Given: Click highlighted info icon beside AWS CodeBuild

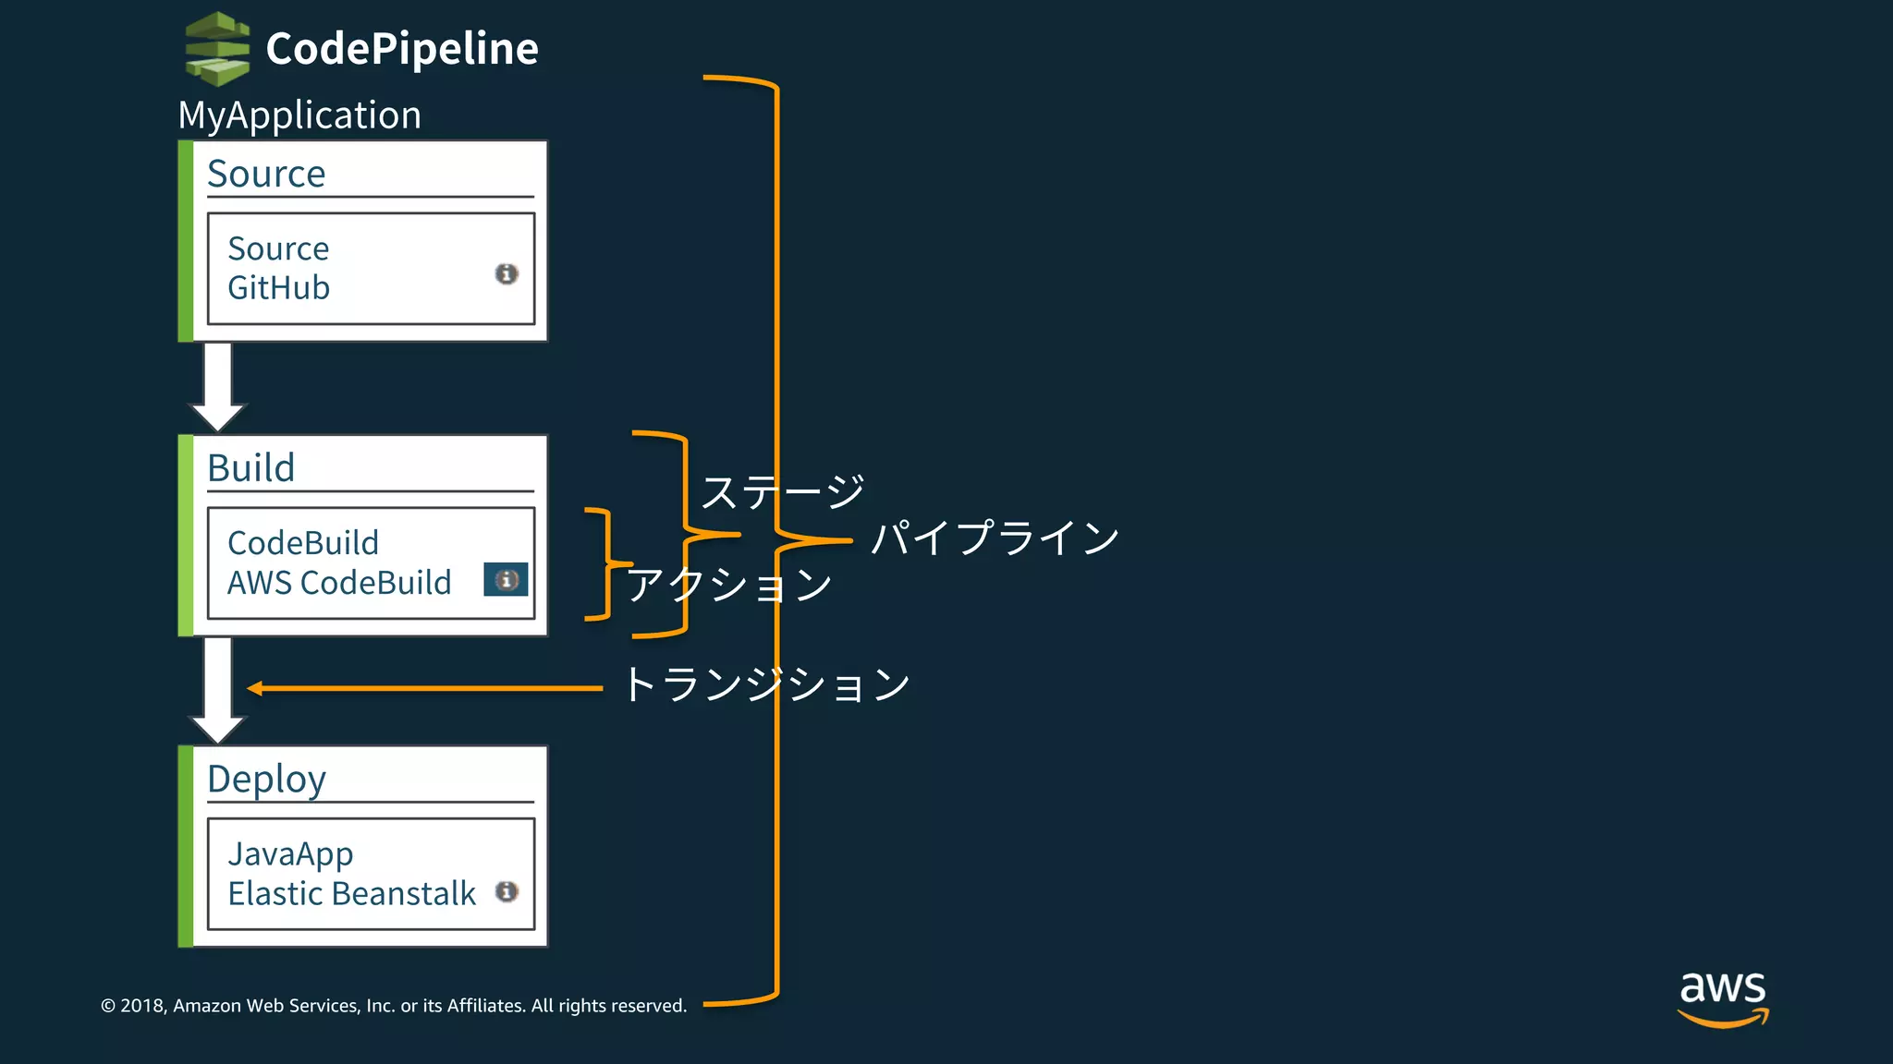Looking at the screenshot, I should point(506,580).
